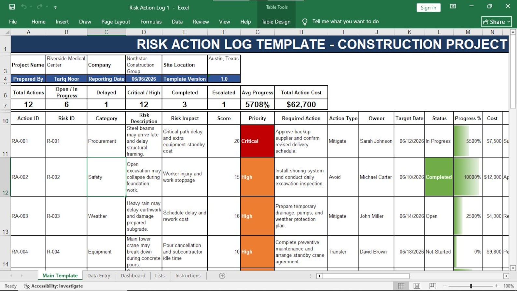Open the File menu
Screen dimensions: 517x291
click(13, 22)
